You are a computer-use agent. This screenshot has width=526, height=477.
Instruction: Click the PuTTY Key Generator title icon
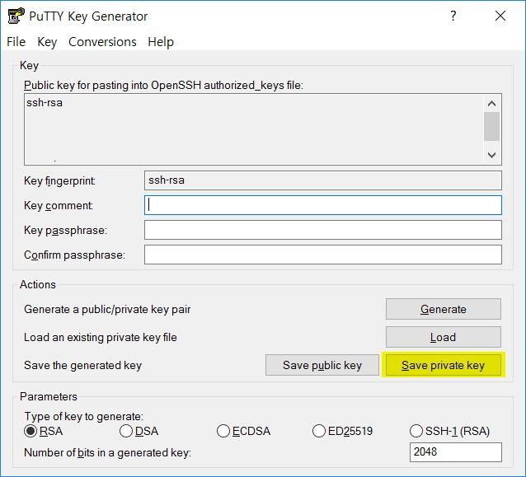click(x=16, y=16)
